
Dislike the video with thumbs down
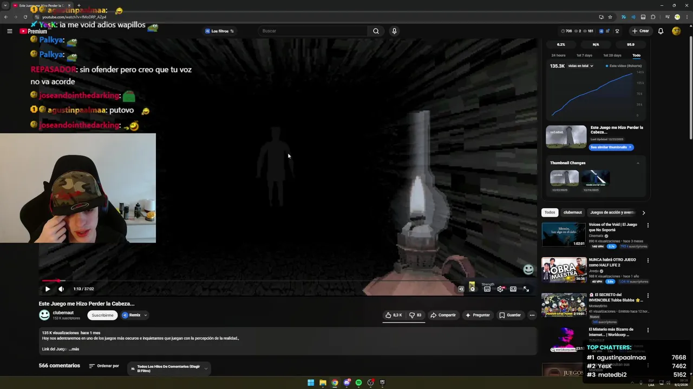click(x=415, y=315)
